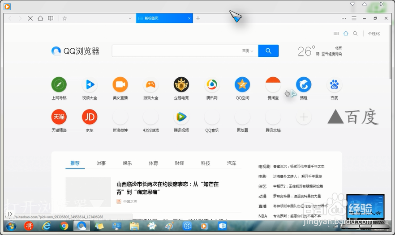Click the small search icon near 个性化

pyautogui.click(x=355, y=34)
